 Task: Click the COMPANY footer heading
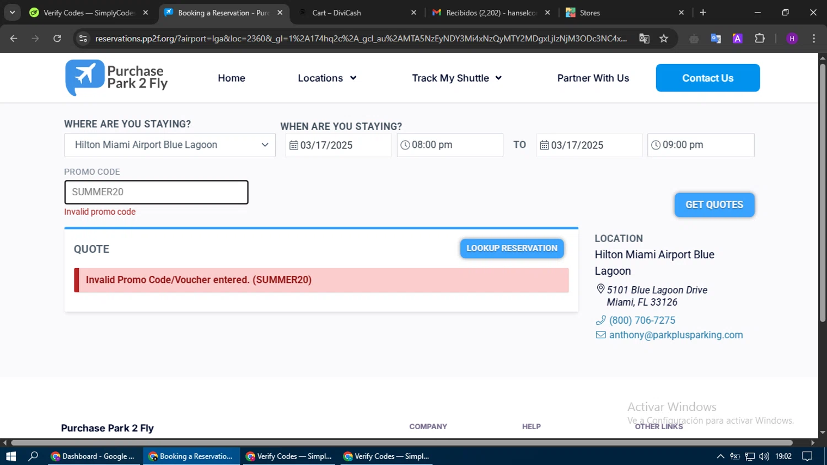click(428, 426)
